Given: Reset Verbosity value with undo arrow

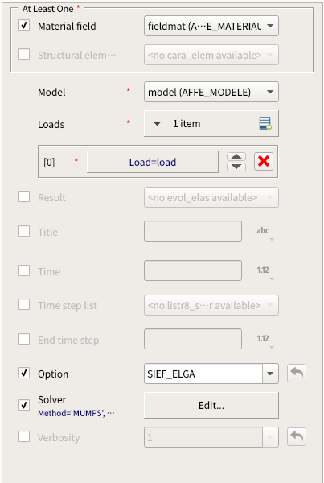Looking at the screenshot, I should (297, 437).
